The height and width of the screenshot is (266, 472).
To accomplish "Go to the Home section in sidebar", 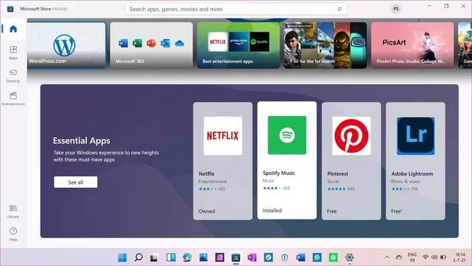I will click(13, 29).
